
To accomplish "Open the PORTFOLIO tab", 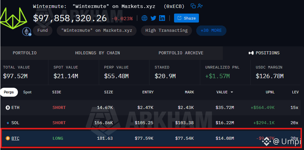I will (25, 53).
